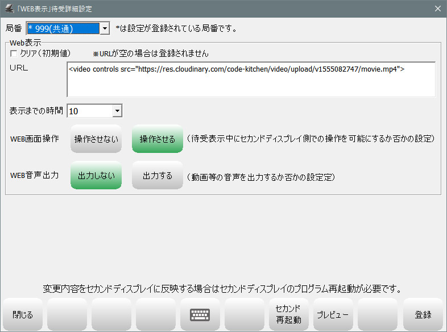Click the blank button immediately left of keyboard
Viewport: 447px width, 332px height.
155,314
